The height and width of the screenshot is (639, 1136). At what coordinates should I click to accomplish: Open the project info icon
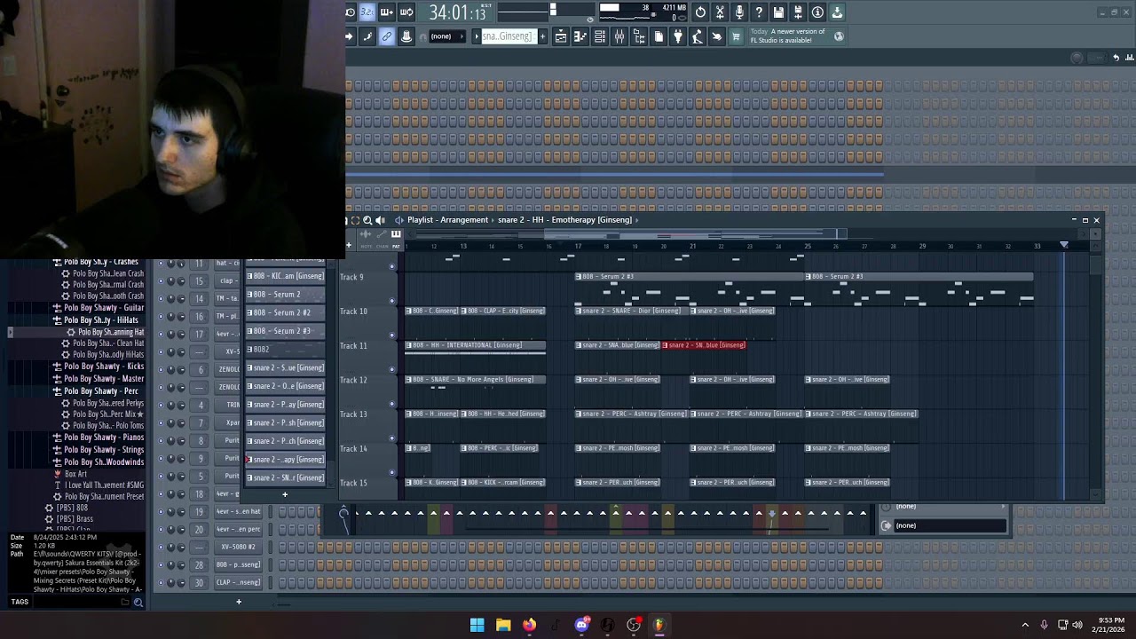(817, 12)
